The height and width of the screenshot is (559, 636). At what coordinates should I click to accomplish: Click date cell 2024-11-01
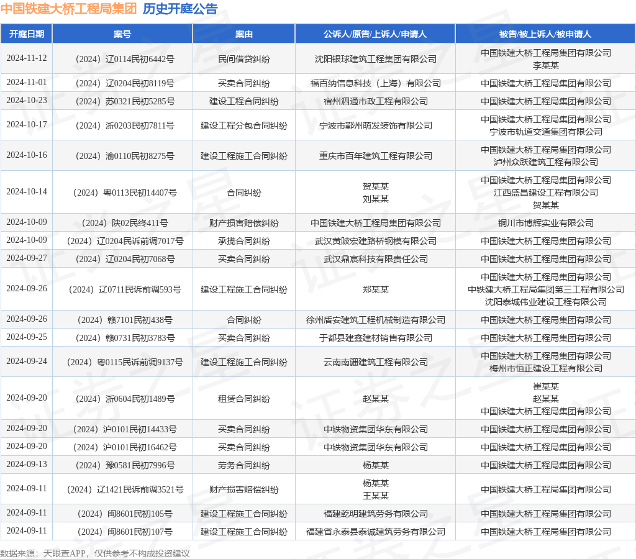click(26, 83)
